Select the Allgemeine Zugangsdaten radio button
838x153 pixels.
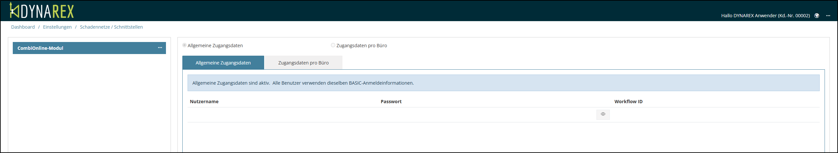(185, 45)
